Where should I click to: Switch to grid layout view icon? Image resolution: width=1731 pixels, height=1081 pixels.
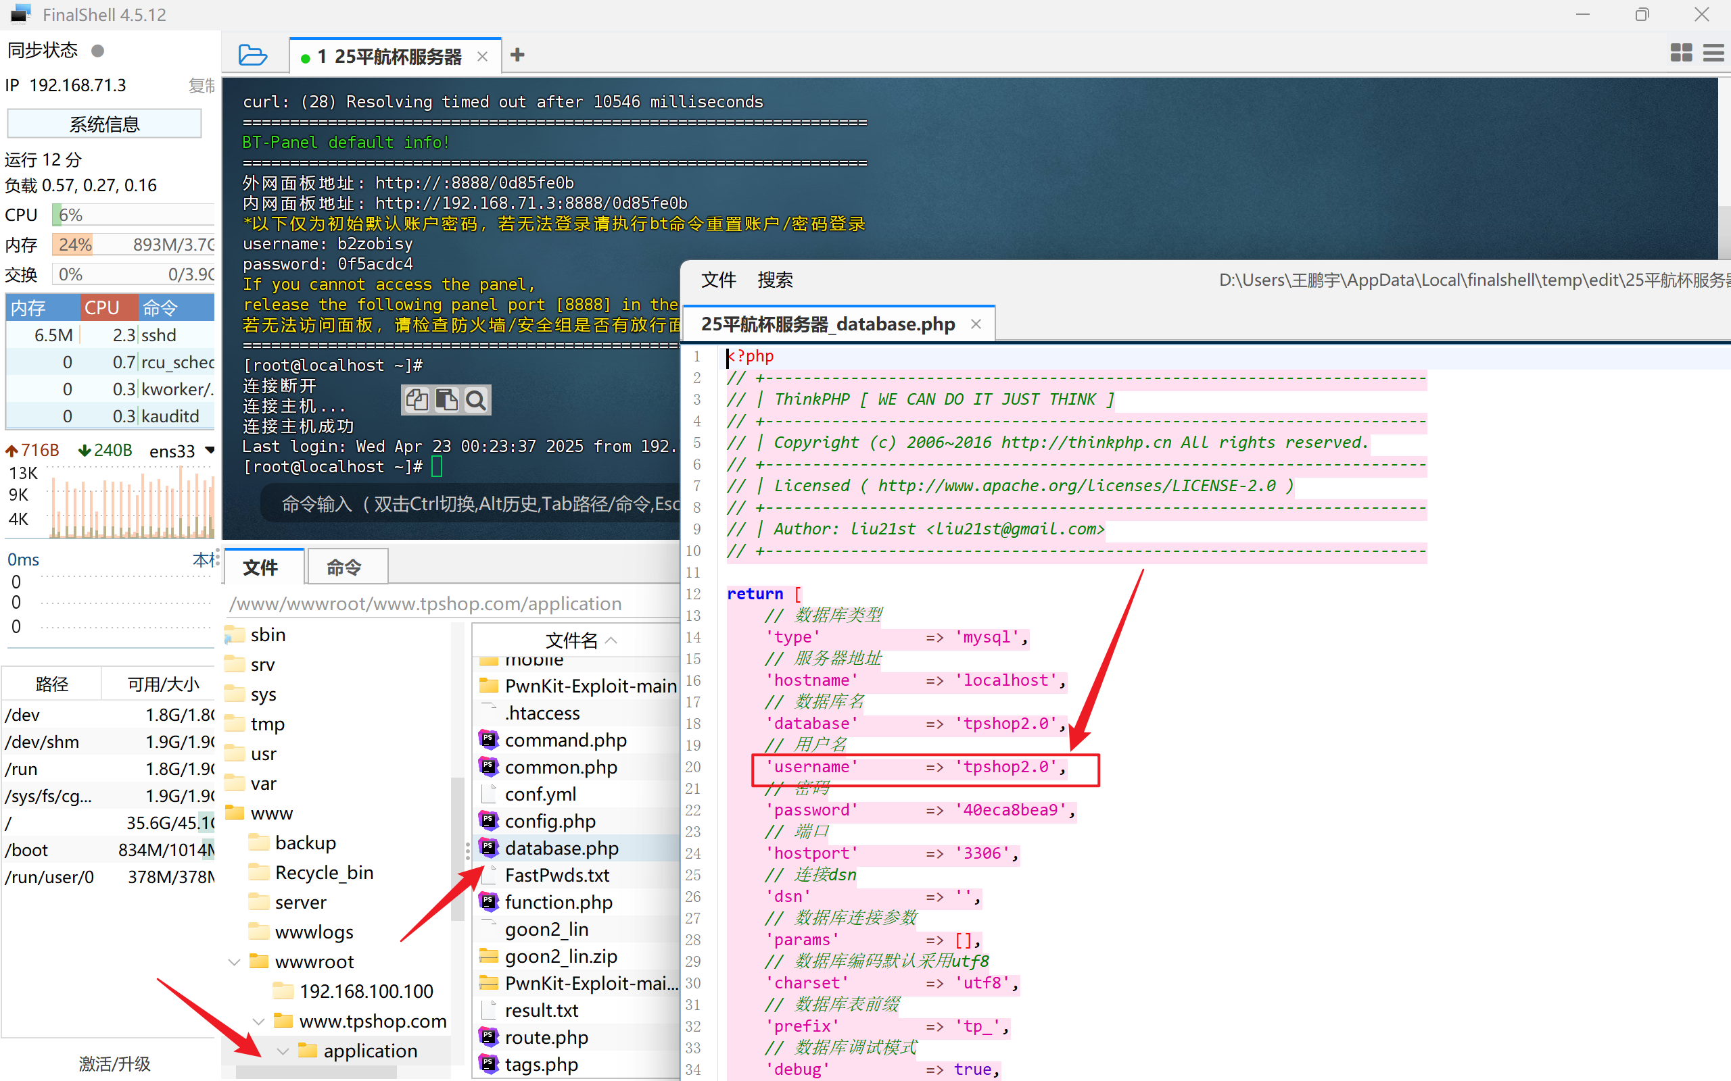coord(1680,53)
